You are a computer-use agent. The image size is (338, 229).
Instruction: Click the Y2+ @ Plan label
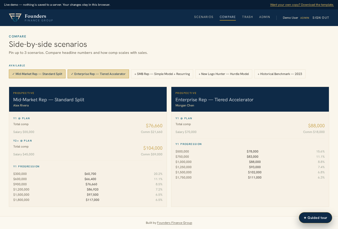pos(23,141)
